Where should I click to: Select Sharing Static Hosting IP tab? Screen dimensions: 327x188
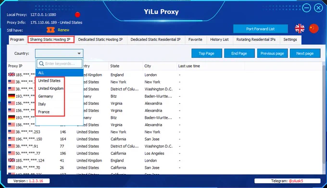(x=50, y=39)
